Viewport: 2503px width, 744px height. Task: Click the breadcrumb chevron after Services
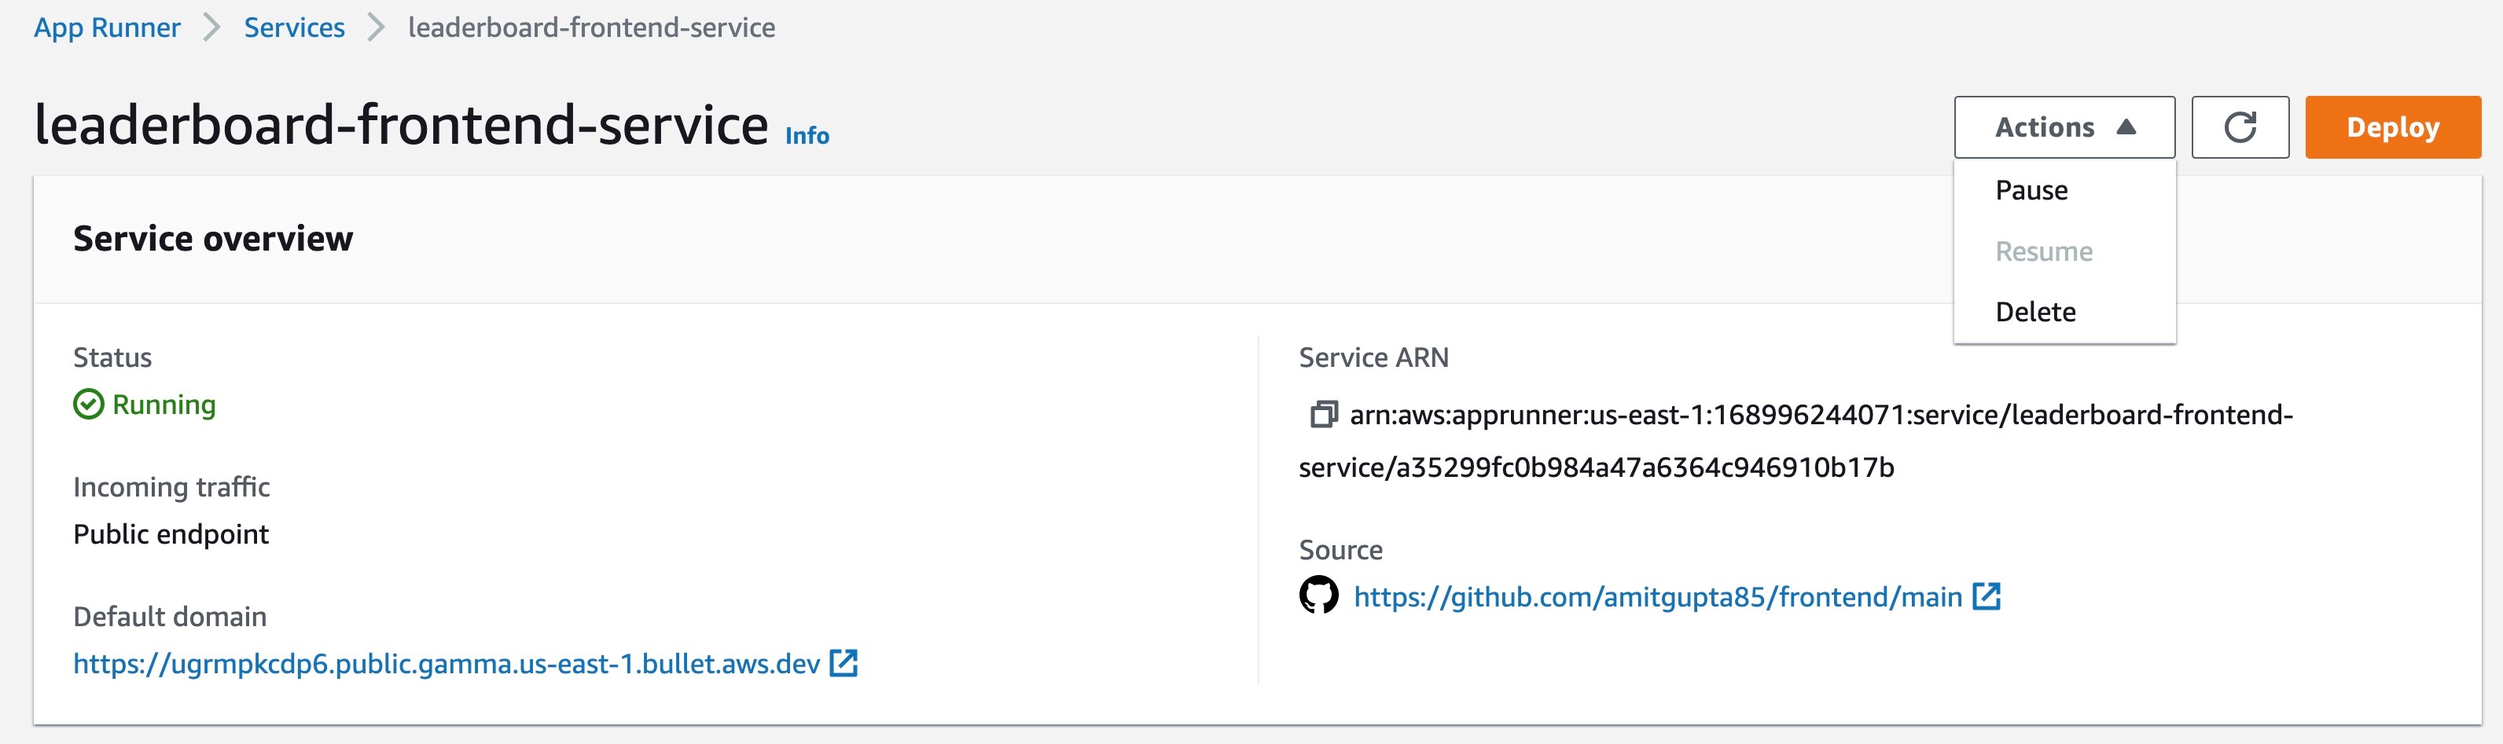(x=376, y=28)
